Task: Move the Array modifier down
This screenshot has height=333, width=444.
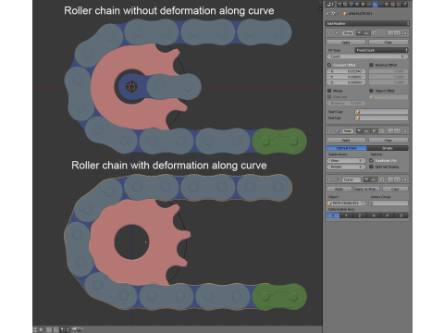Action: pos(397,33)
